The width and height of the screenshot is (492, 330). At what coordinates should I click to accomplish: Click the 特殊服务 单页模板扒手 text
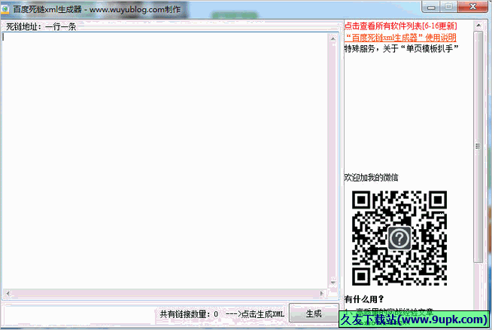(401, 49)
